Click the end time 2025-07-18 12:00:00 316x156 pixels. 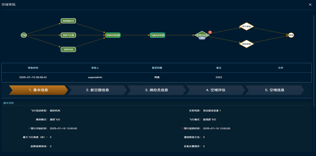[217, 128]
